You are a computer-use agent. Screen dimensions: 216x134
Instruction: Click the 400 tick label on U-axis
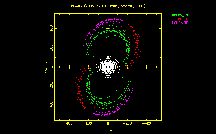coord(69,123)
